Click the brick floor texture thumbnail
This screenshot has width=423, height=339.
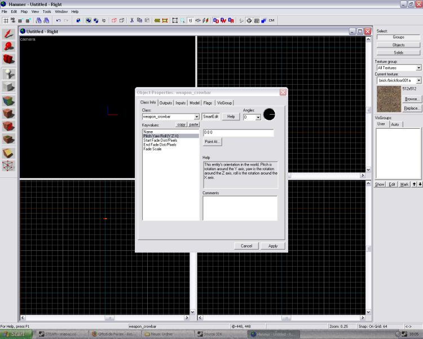pos(389,98)
